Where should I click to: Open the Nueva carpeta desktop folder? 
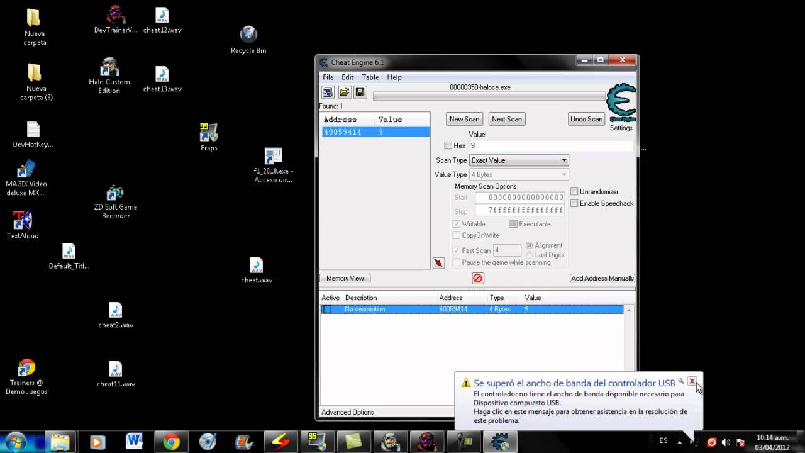click(35, 28)
